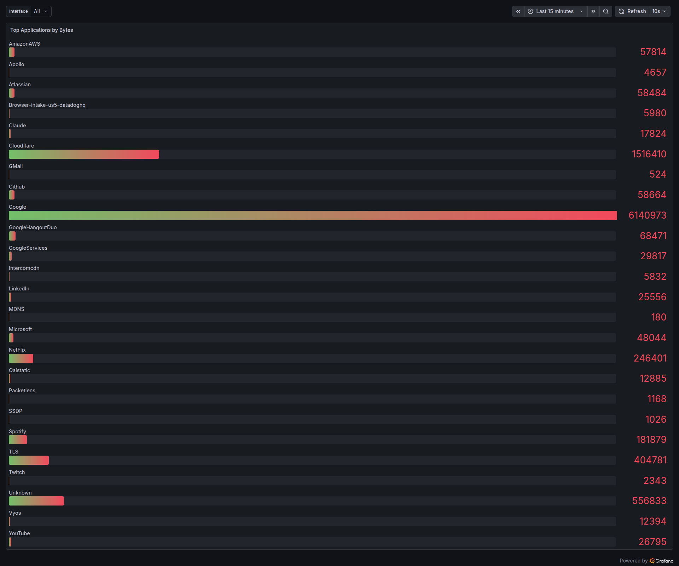The height and width of the screenshot is (566, 679).
Task: Open the Top Applications by Bytes panel menu
Action: (41, 30)
